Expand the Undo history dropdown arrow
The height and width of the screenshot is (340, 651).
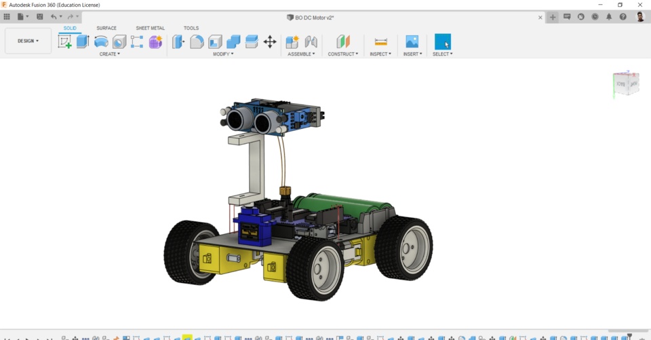tap(60, 16)
